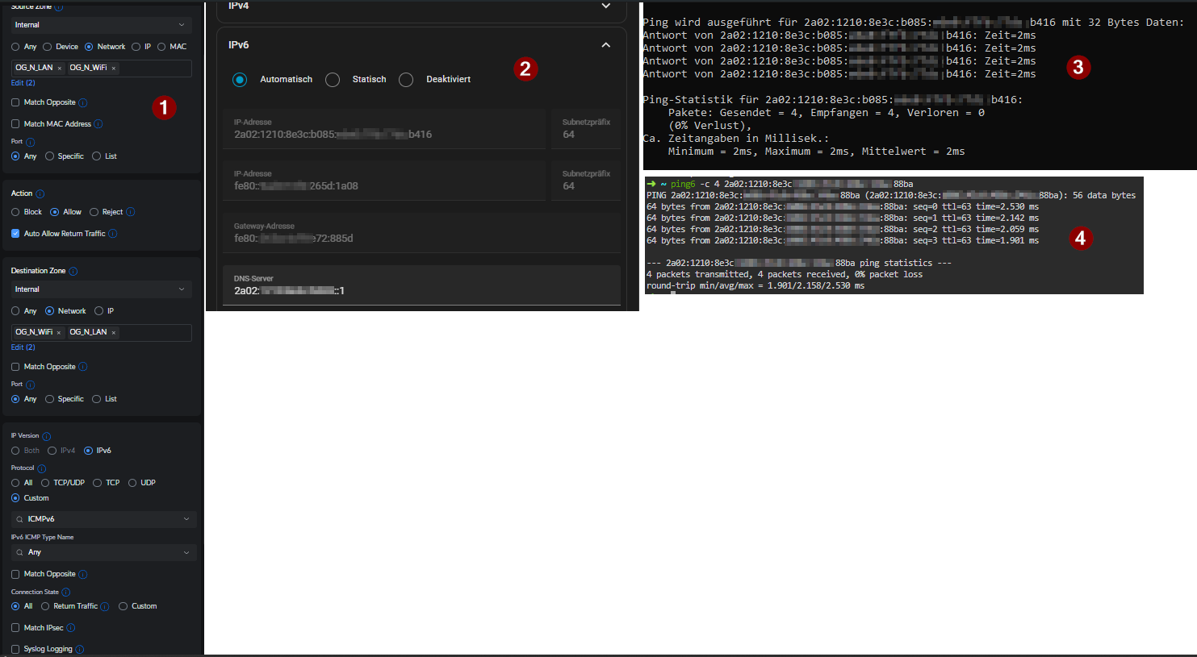Choose the UDP protocol option
The height and width of the screenshot is (657, 1197).
132,483
